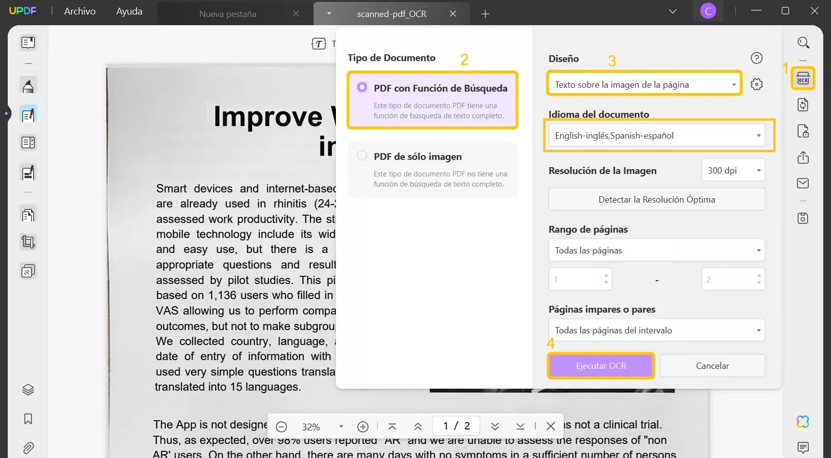The image size is (831, 458).
Task: Click the save disk icon in right sidebar
Action: pos(803,218)
